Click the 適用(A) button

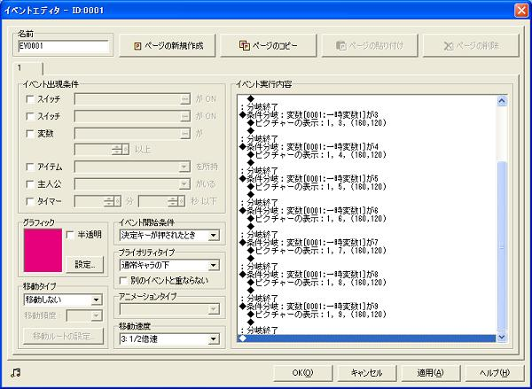[431, 373]
